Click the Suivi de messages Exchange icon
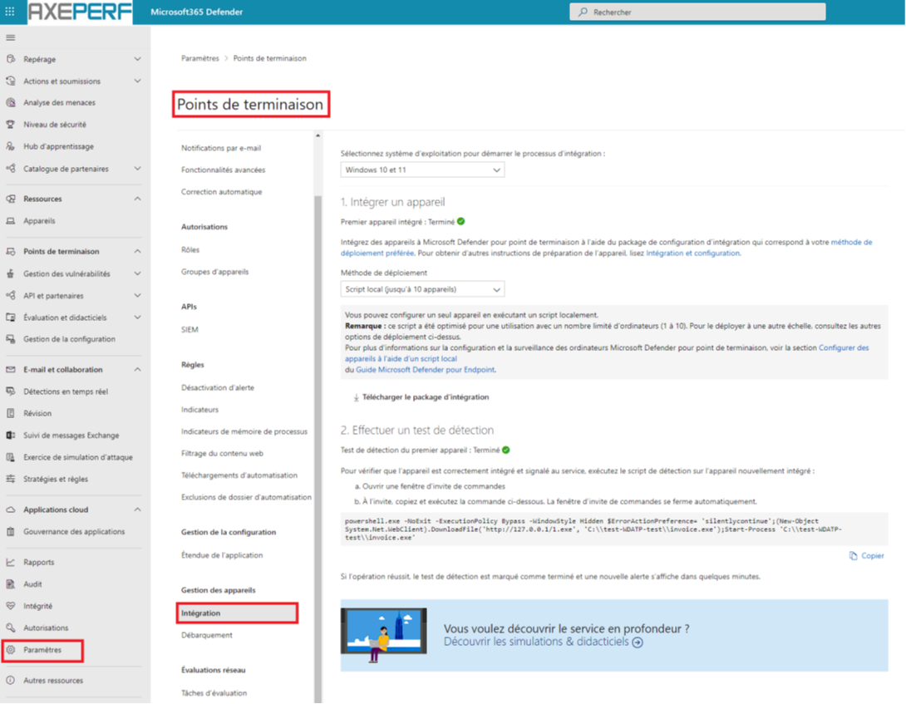This screenshot has width=906, height=704. (11, 436)
